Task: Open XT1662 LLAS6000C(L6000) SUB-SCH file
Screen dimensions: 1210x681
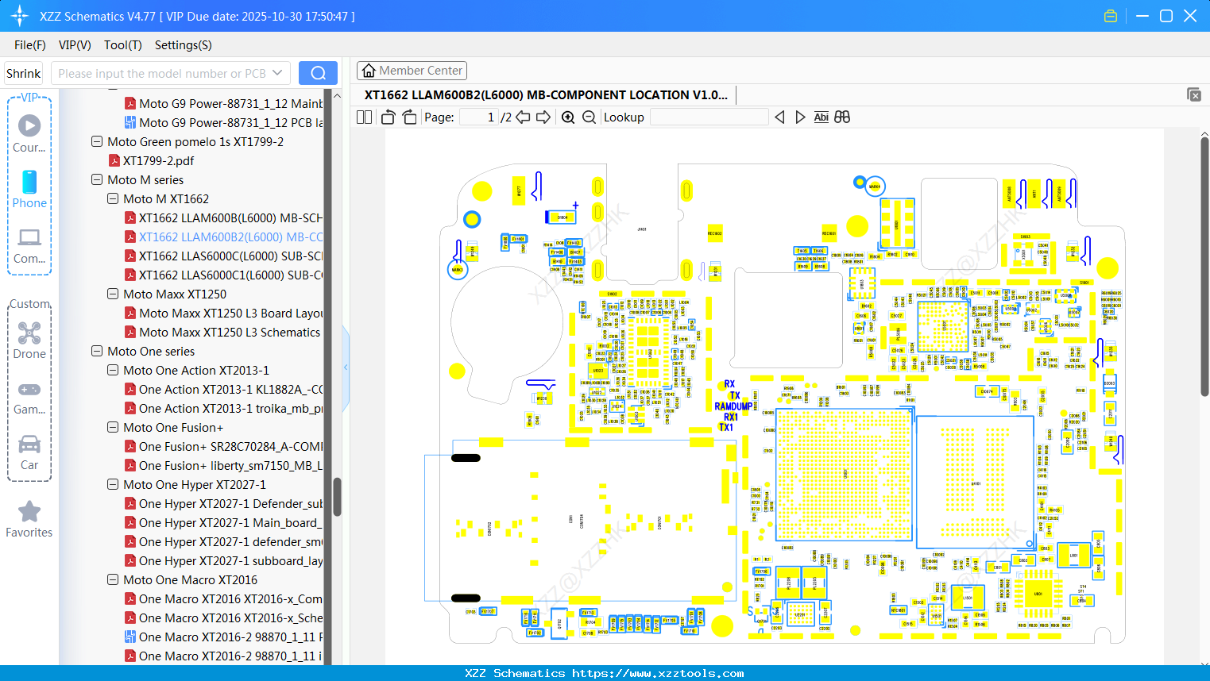Action: click(224, 256)
